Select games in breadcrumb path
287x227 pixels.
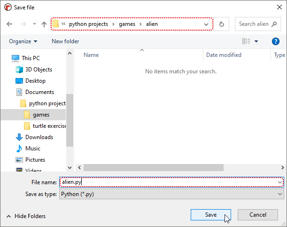click(x=127, y=24)
